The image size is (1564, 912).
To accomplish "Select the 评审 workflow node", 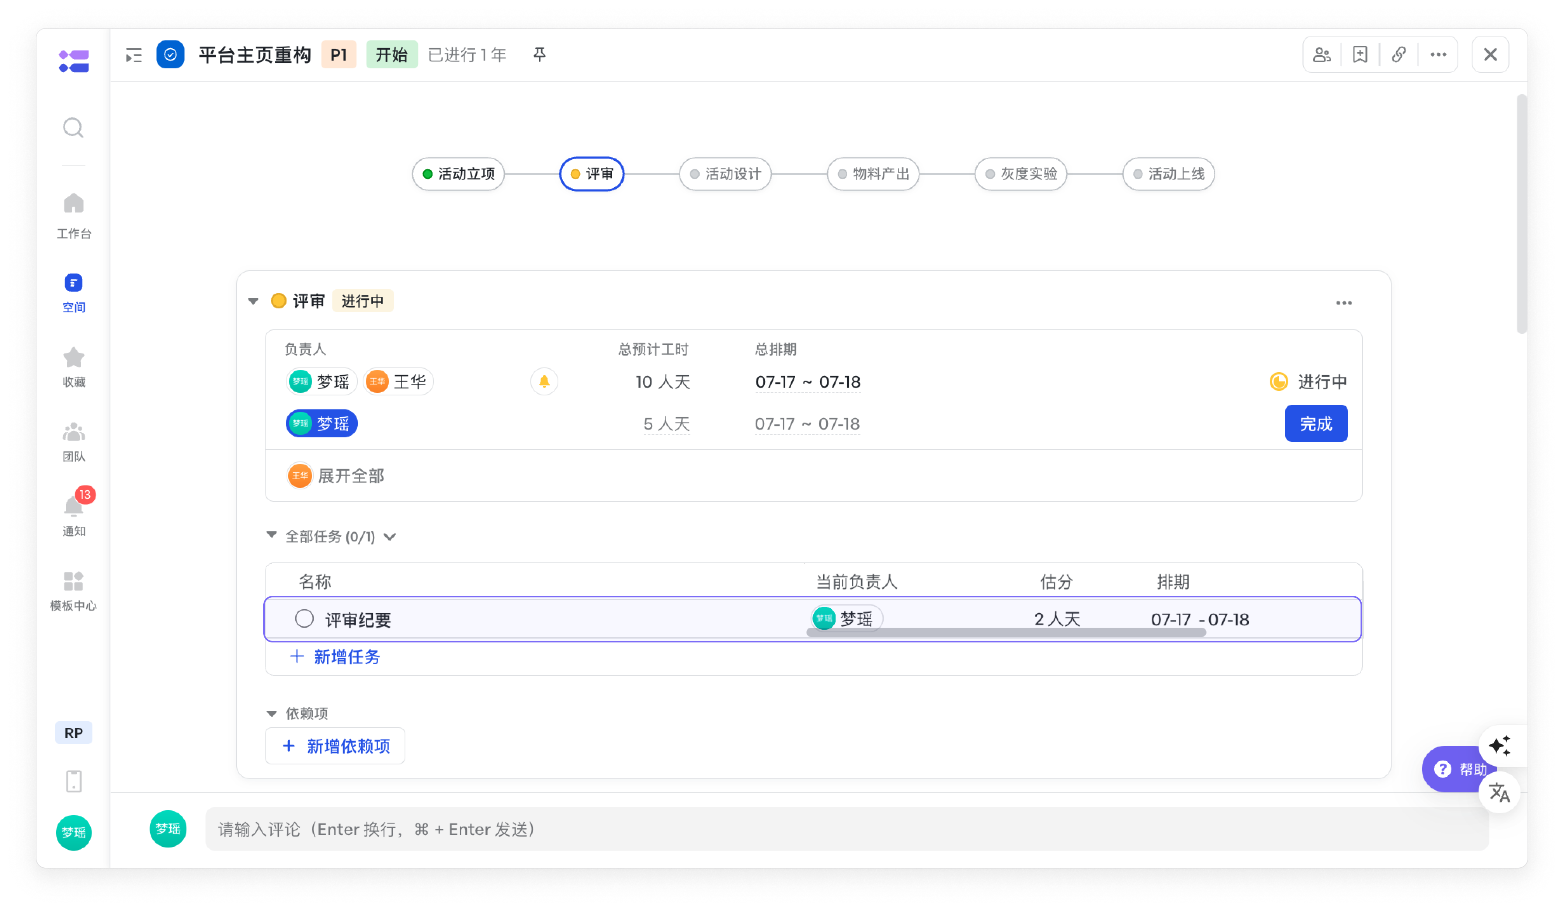I will 591,174.
